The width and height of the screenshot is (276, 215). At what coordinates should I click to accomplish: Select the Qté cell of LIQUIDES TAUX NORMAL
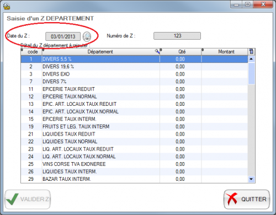(x=181, y=142)
